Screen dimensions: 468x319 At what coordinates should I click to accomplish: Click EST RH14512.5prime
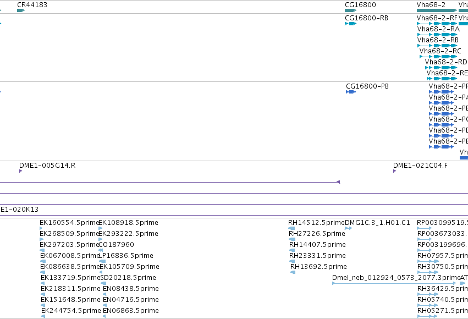(291, 228)
